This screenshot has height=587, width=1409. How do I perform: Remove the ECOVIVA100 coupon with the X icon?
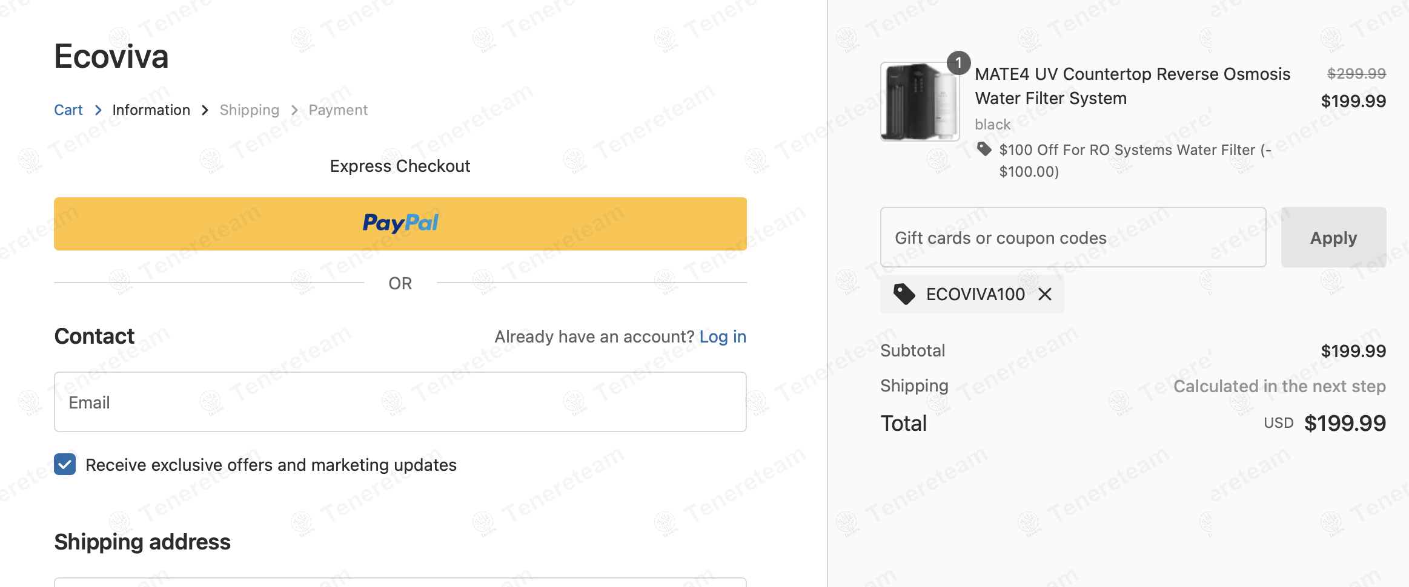point(1045,295)
